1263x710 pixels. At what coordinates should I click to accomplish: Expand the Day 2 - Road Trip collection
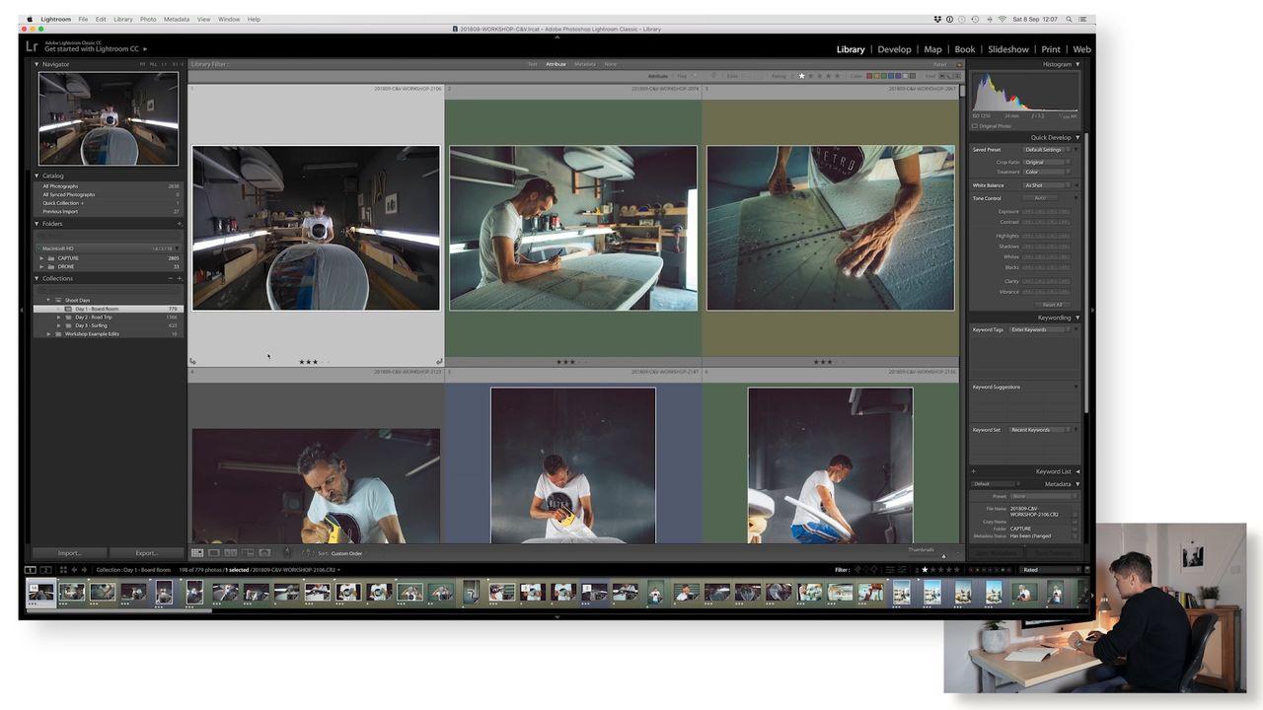click(x=59, y=317)
